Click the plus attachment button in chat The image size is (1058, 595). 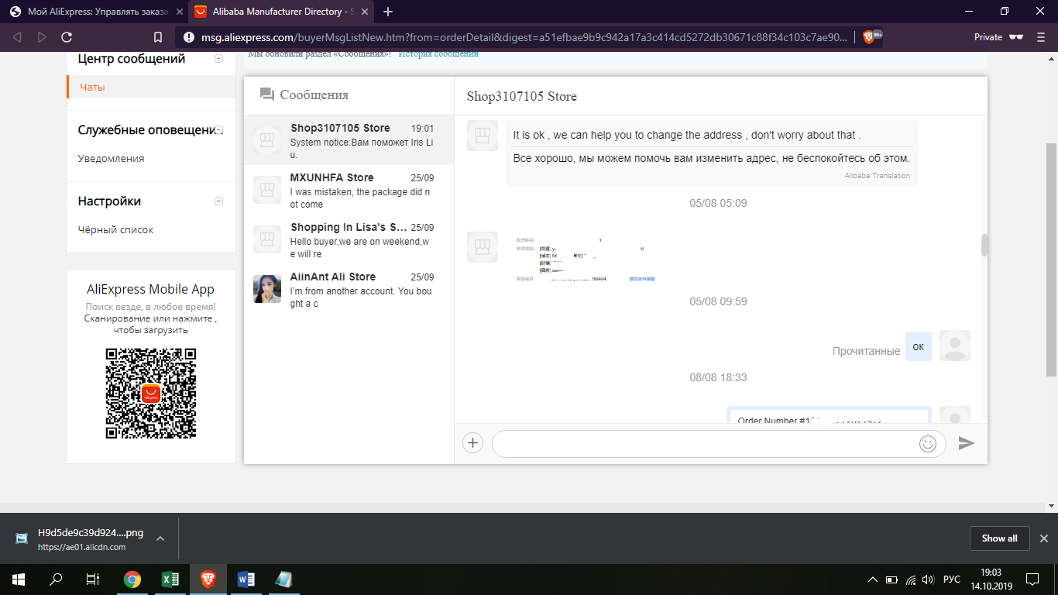[x=472, y=443]
